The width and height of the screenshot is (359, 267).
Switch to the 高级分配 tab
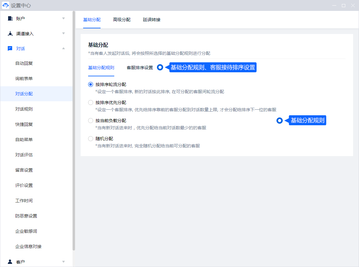tap(121, 20)
